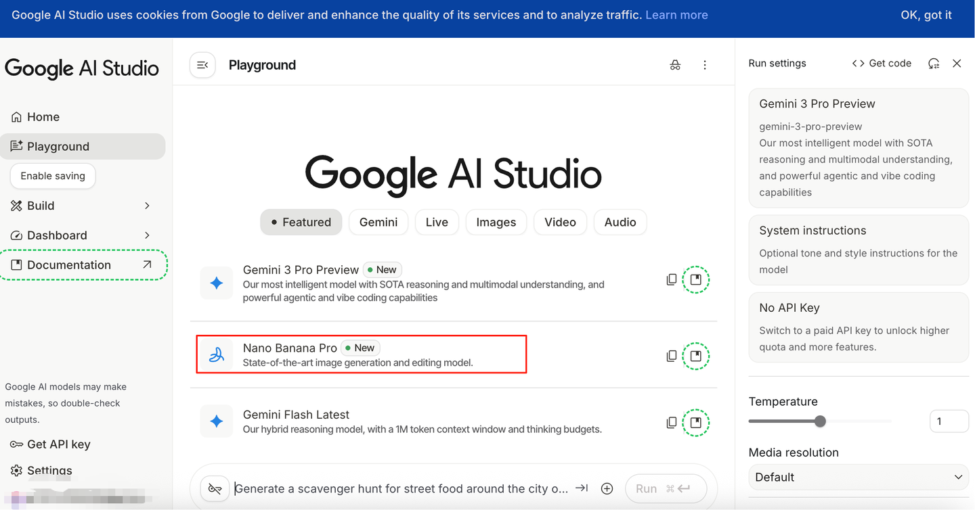Click the plus icon to add media
Viewport: 975px width, 510px height.
click(607, 488)
